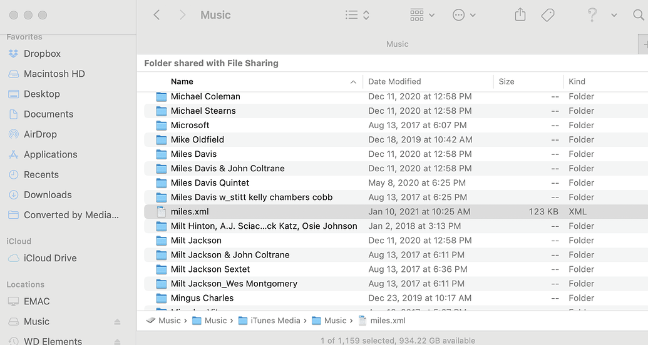Click the Edit Tags icon
Screen dimensions: 648x345
[x=548, y=15]
